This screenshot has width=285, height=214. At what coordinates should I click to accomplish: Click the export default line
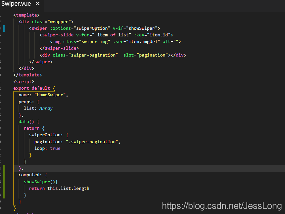pyautogui.click(x=34, y=88)
